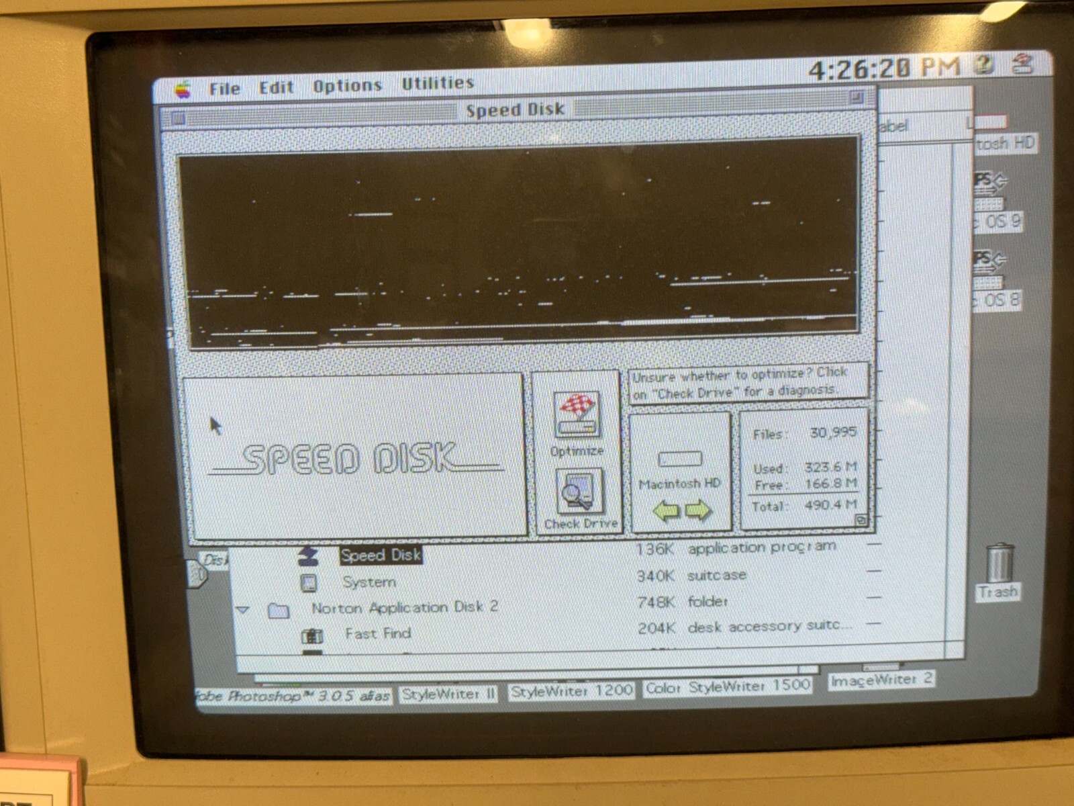
Task: Click the '748K' folder size
Action: coord(656,602)
